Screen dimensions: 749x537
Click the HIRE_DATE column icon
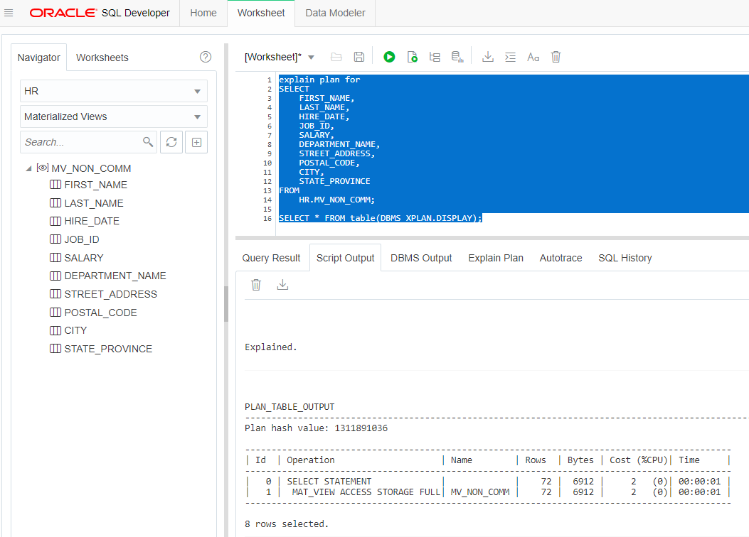pos(55,221)
